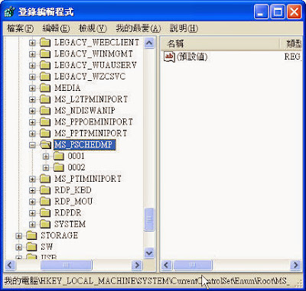The height and width of the screenshot is (291, 306).
Task: Click the tree pane vertical scrollbar thumb
Action: point(149,219)
